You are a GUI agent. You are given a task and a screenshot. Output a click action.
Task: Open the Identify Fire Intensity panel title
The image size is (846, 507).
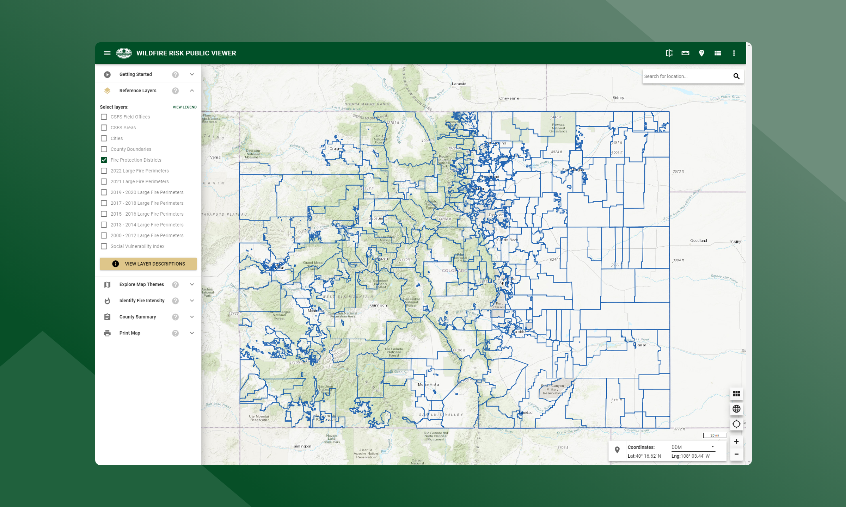(142, 301)
